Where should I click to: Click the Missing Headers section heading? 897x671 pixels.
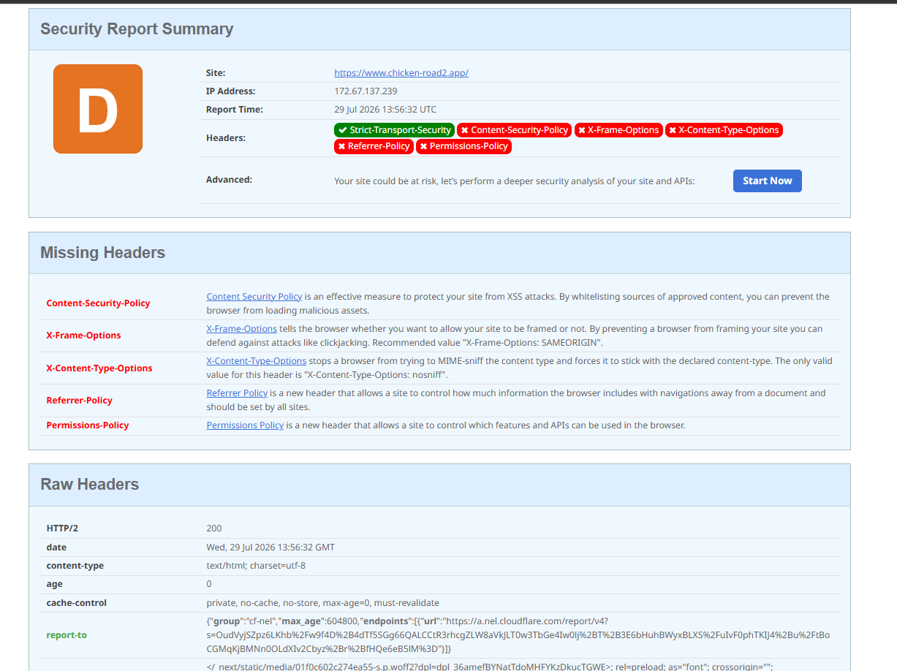[102, 253]
